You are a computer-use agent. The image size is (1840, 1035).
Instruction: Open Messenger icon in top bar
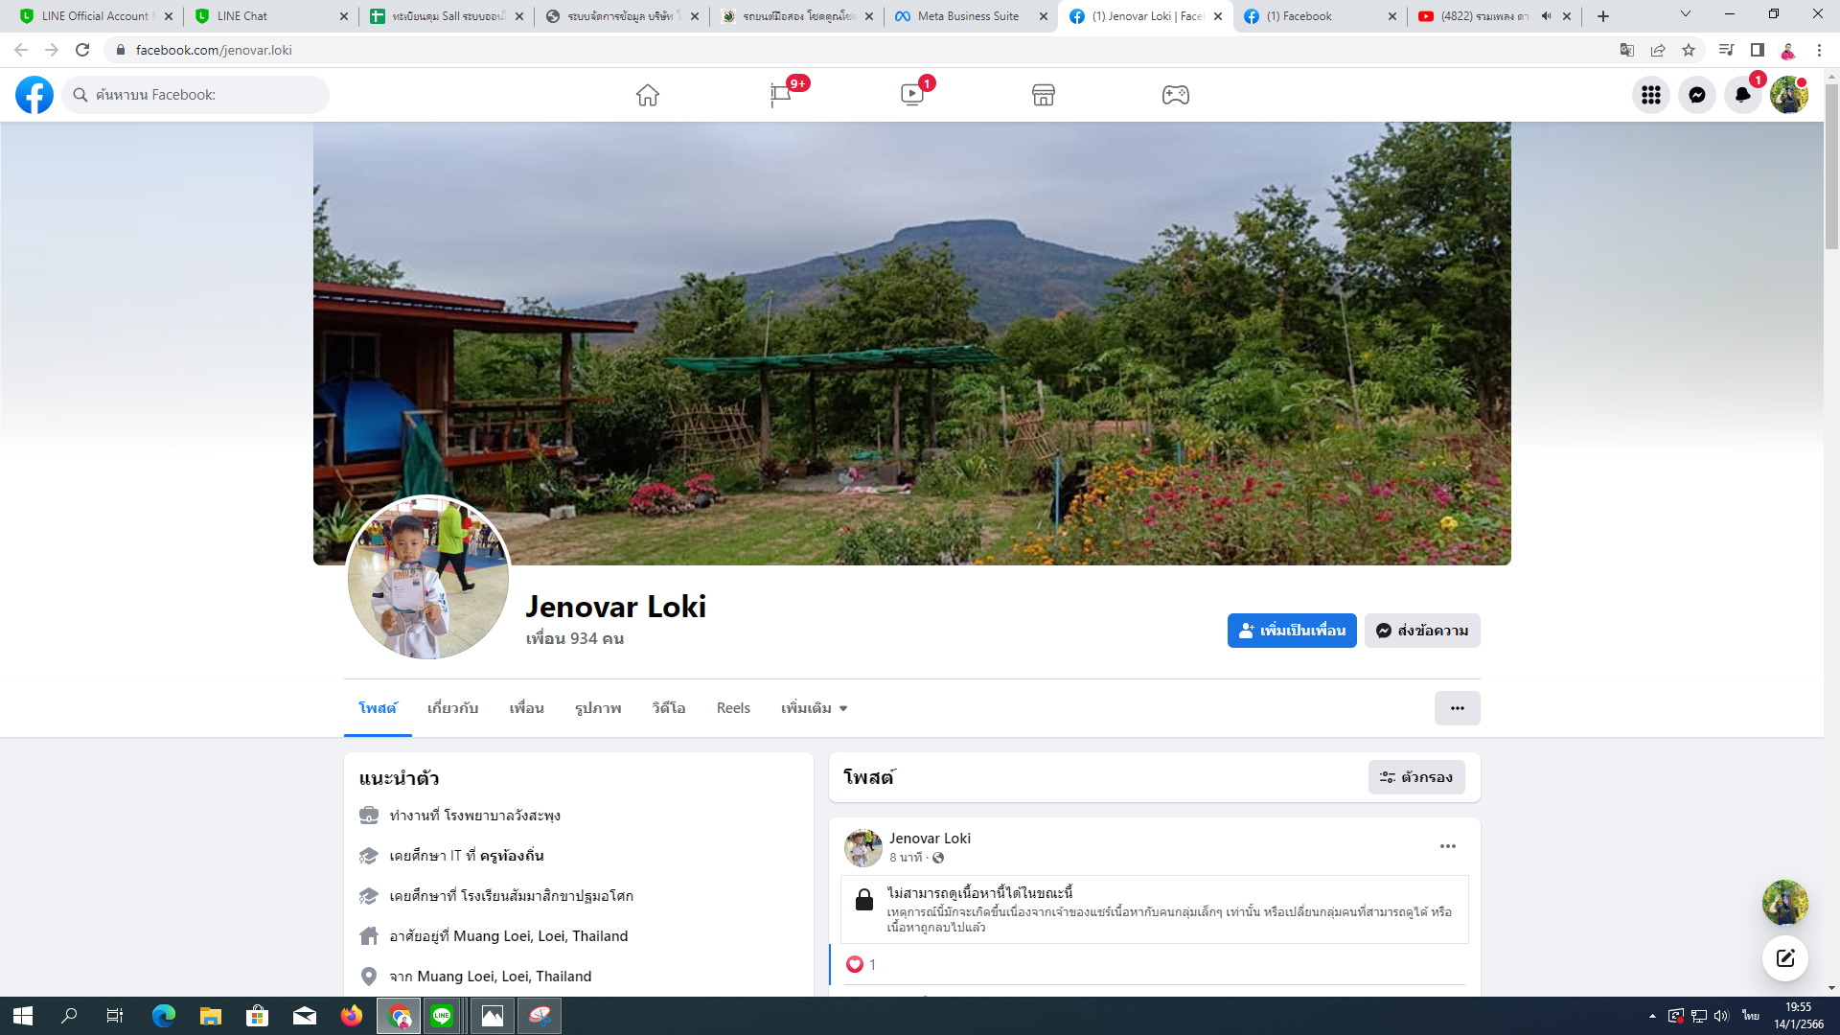coord(1696,95)
